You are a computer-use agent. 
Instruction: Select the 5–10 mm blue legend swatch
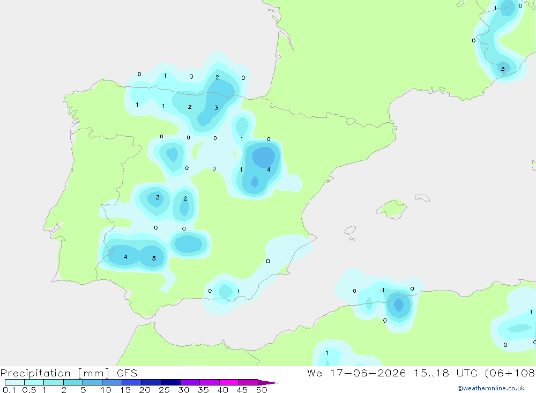[93, 382]
